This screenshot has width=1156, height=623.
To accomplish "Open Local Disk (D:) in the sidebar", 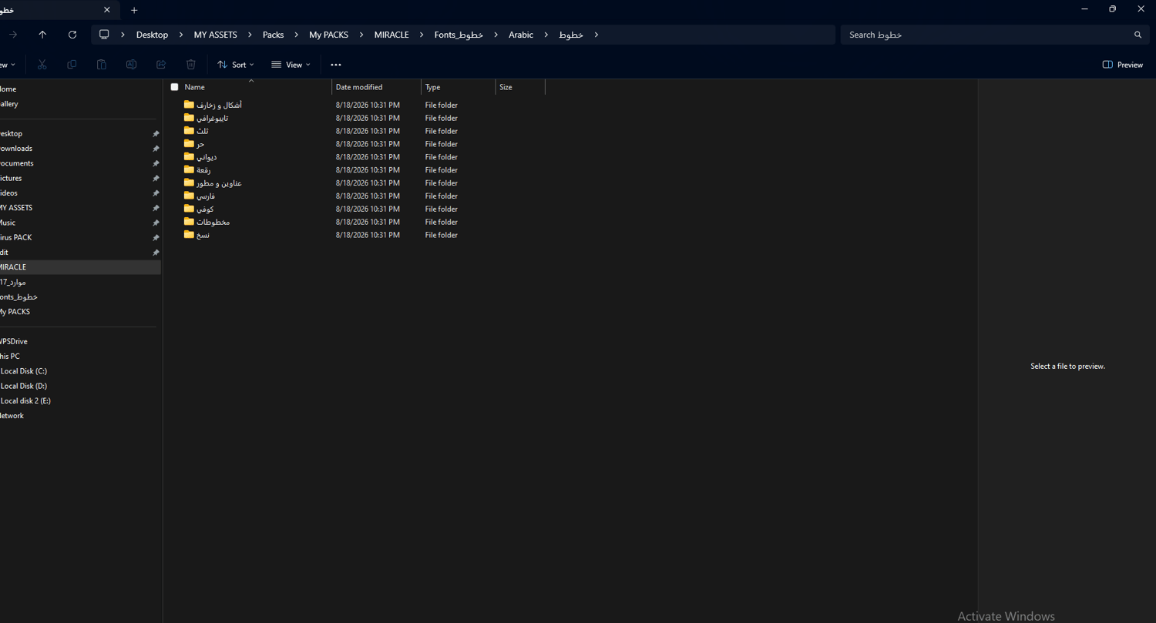I will pyautogui.click(x=24, y=386).
